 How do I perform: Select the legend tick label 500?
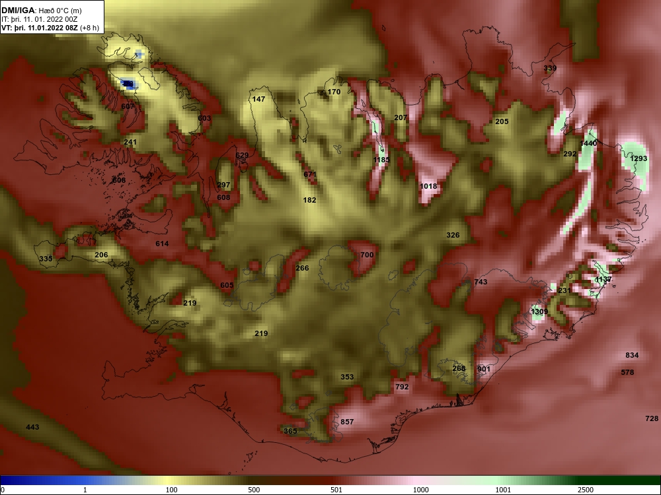[254, 490]
